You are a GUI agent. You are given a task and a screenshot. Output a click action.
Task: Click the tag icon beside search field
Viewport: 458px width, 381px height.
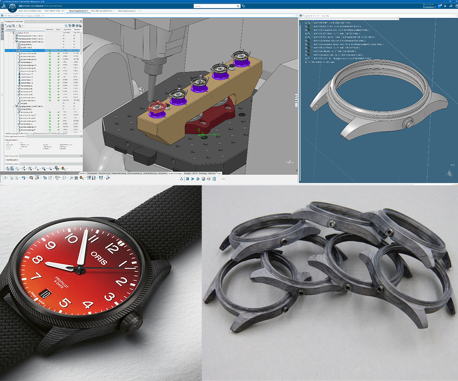[x=244, y=6]
